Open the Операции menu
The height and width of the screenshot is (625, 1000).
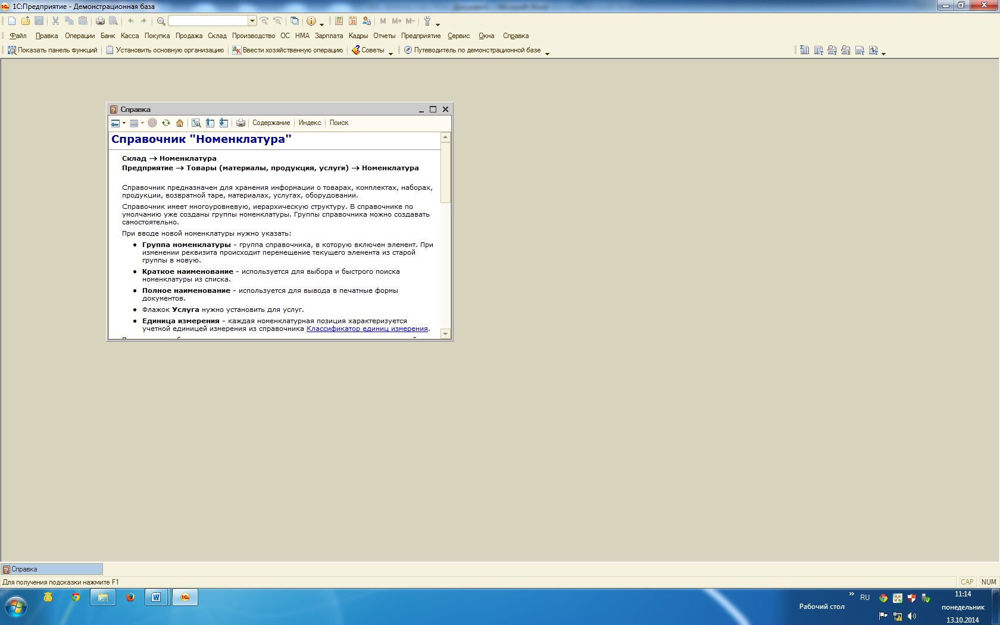tap(80, 36)
